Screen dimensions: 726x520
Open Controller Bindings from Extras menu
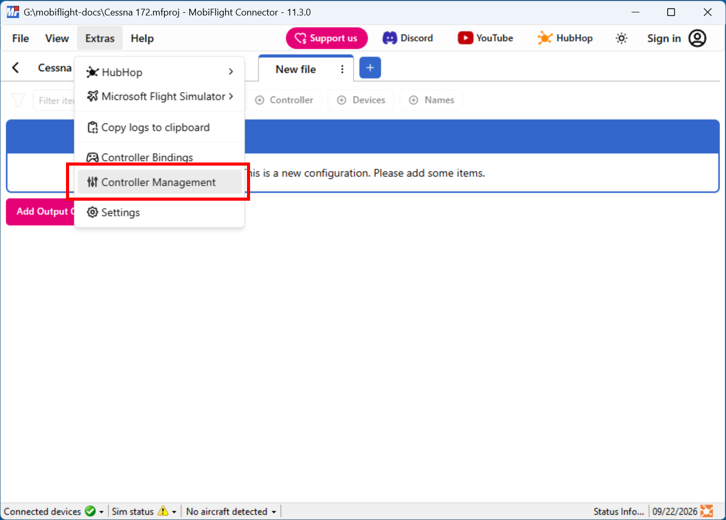tap(159, 157)
